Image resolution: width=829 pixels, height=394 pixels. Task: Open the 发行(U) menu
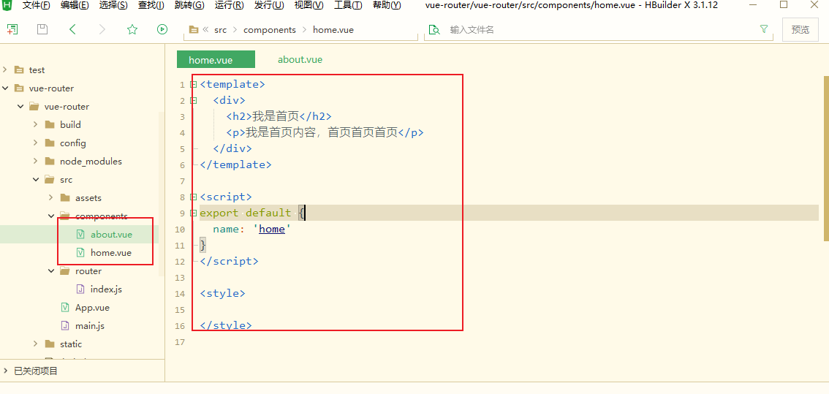(x=269, y=5)
